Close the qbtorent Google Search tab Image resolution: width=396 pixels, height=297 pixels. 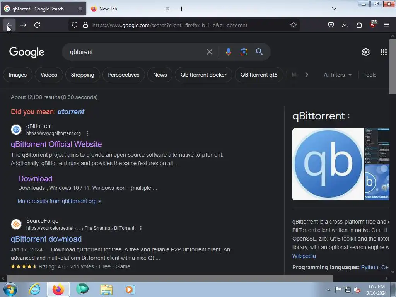pos(80,9)
